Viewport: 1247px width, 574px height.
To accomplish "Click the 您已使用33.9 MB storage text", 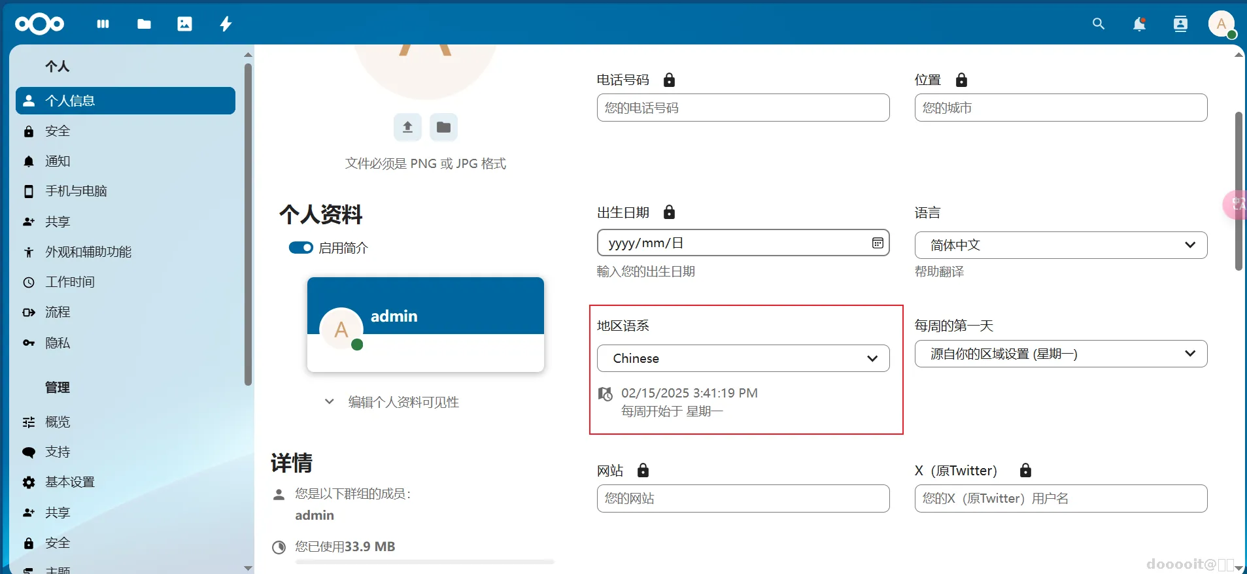I will (345, 547).
